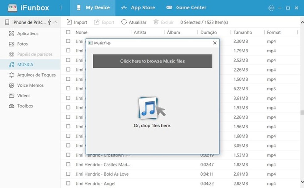Collapse the iPhone de Prisc device chevron
304x188 pixels.
[55, 22]
